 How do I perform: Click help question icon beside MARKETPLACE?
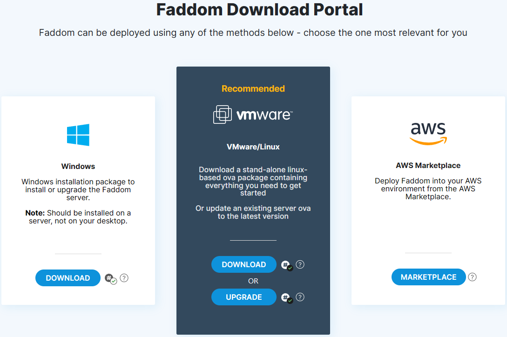point(473,277)
